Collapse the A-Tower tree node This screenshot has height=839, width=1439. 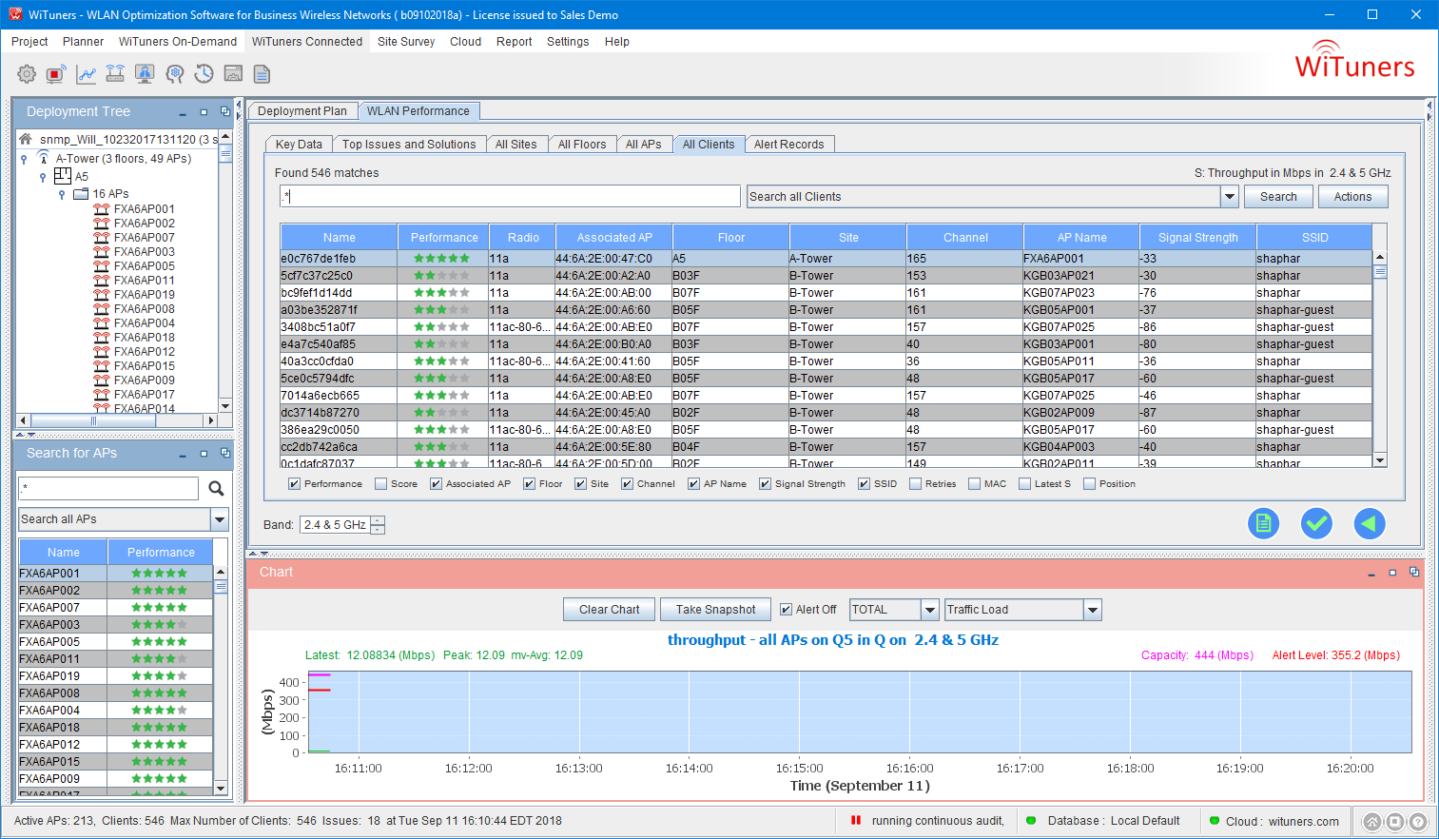(x=24, y=159)
